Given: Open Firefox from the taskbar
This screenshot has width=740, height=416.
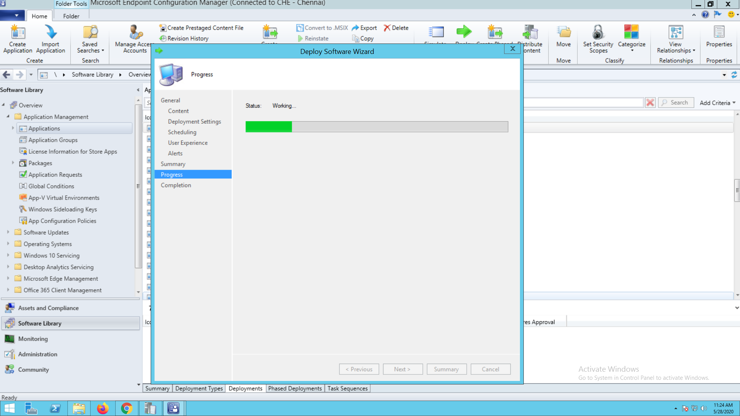Looking at the screenshot, I should pos(103,408).
